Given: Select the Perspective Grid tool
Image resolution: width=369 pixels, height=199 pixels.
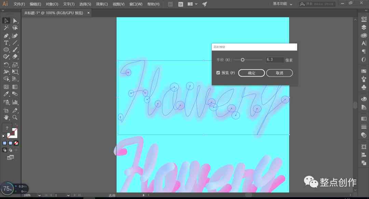Looking at the screenshot, I should pos(15,79).
